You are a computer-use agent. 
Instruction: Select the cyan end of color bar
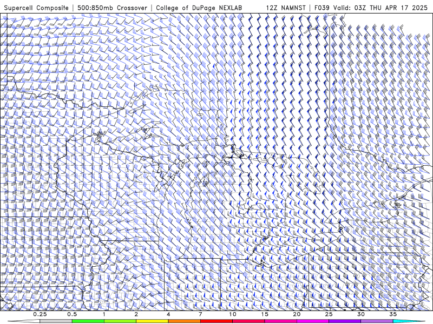coord(409,321)
